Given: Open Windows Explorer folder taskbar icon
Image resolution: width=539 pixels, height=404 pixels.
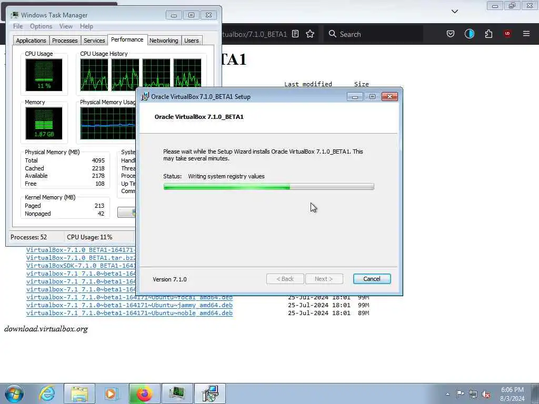Looking at the screenshot, I should click(x=79, y=393).
